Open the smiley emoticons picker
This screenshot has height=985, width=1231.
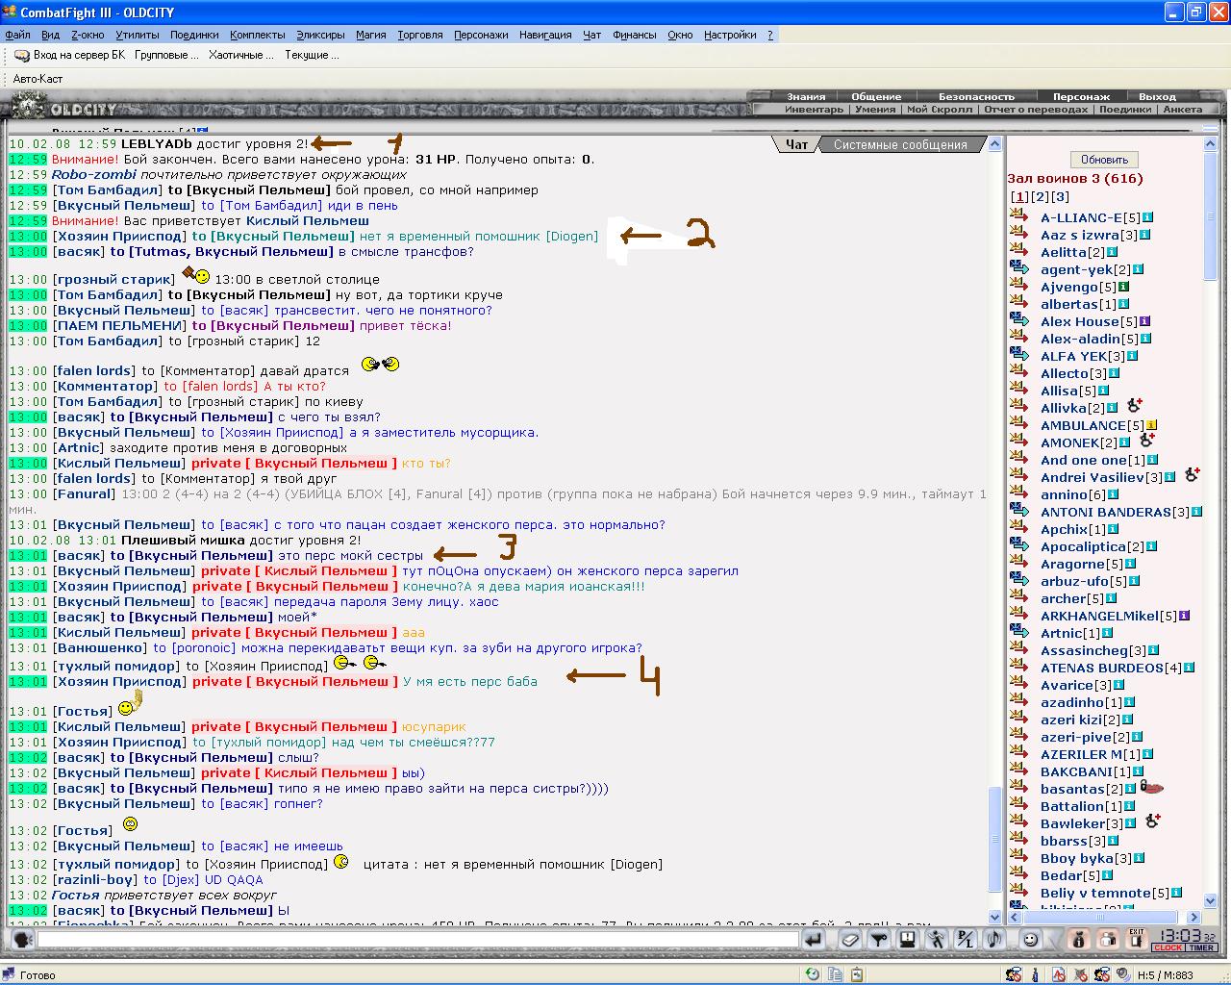(x=1030, y=940)
